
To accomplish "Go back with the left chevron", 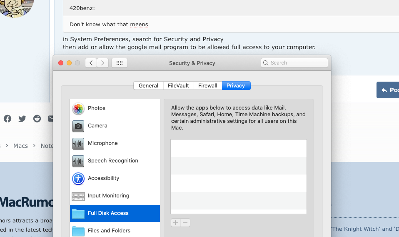I will (x=91, y=63).
